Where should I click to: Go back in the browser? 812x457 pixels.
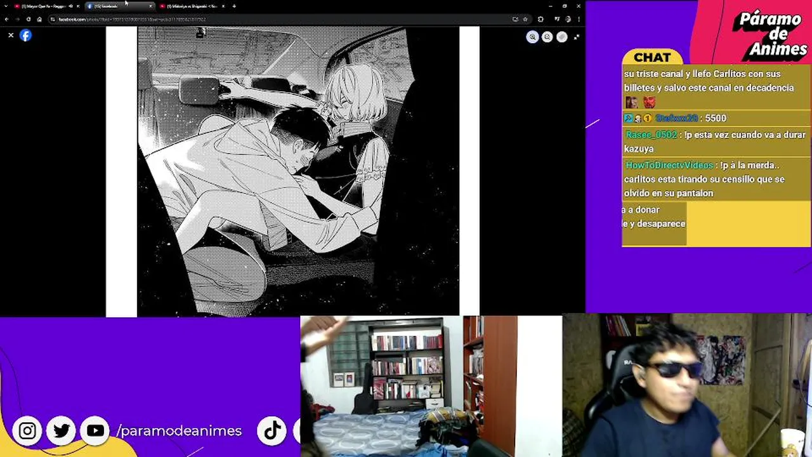6,19
